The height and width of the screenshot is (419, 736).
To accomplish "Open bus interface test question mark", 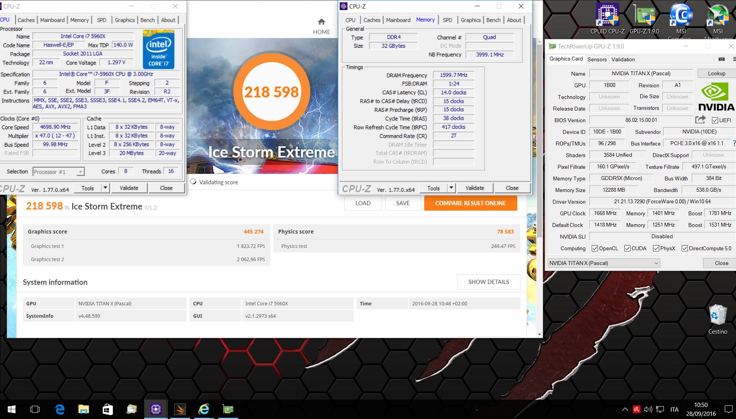I will [733, 143].
